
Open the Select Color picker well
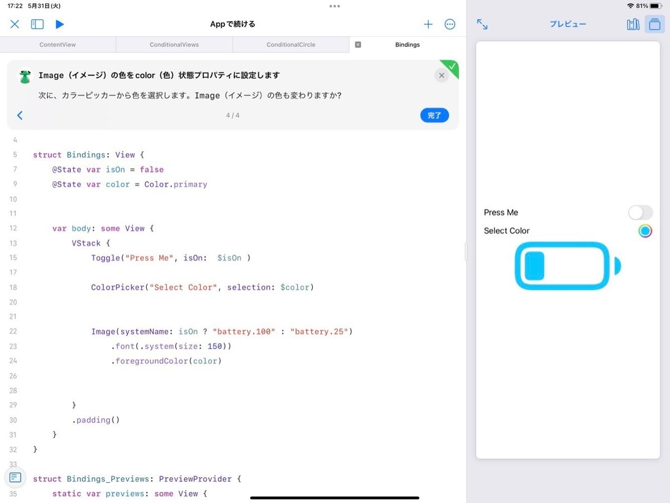click(x=645, y=231)
